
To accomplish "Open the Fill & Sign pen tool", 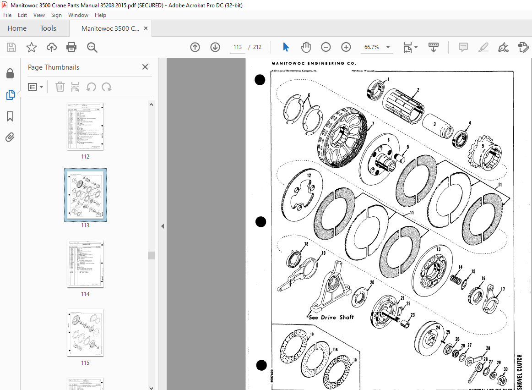I will (503, 47).
